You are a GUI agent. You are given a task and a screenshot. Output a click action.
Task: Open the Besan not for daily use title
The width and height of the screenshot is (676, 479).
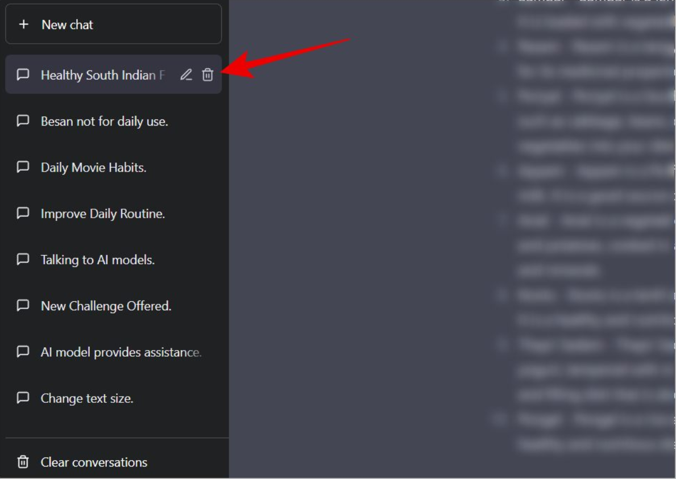[104, 121]
